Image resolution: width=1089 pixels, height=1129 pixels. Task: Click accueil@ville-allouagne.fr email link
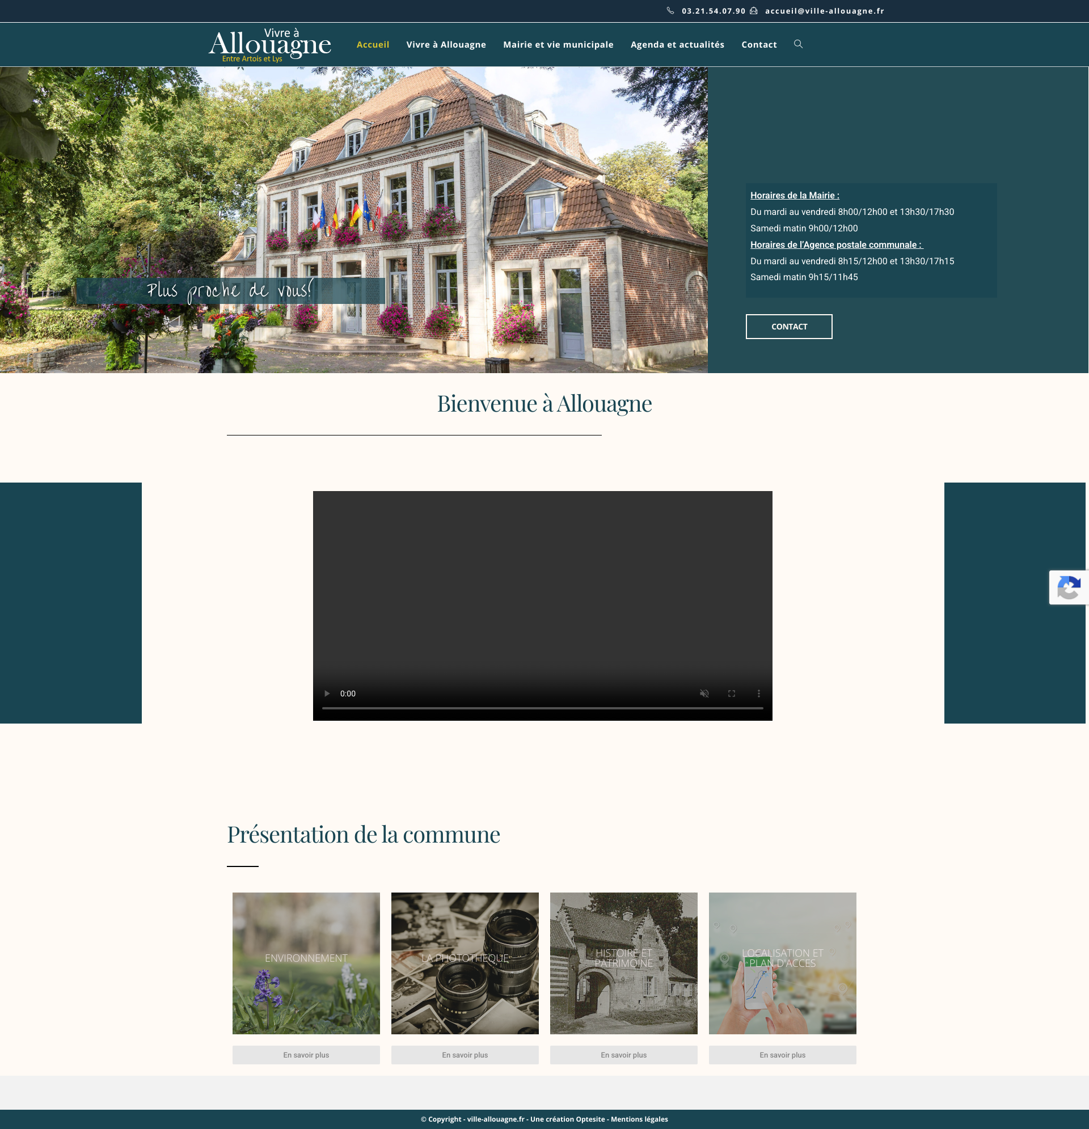(x=825, y=11)
